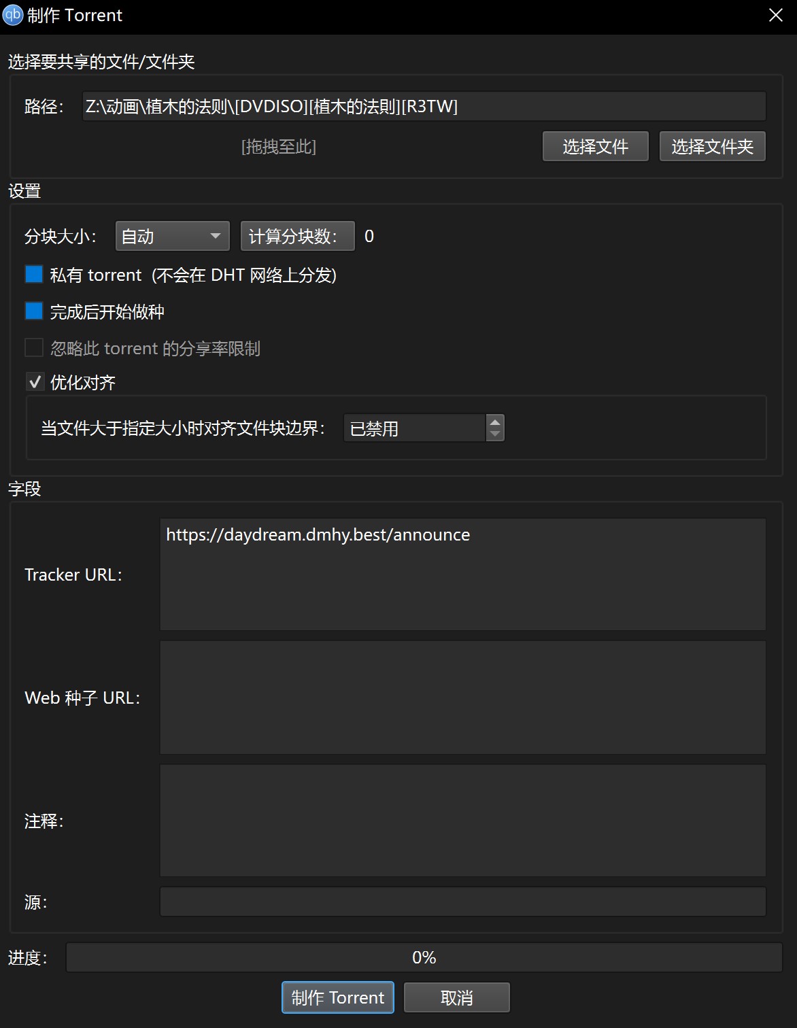Click the 当文件大于指定大小时对齐文件块边界 label
The width and height of the screenshot is (797, 1028).
coord(183,428)
